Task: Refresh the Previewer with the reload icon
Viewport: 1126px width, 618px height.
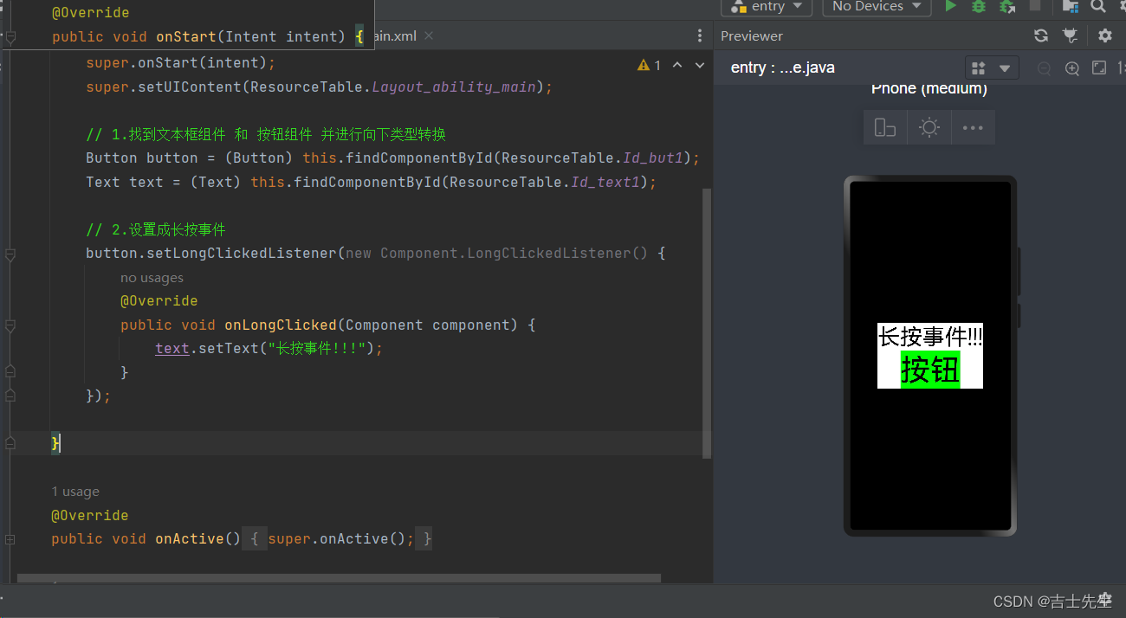Action: point(1041,35)
